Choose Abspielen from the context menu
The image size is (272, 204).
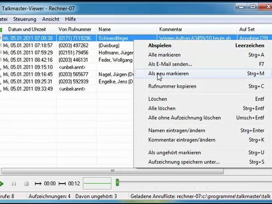tap(160, 45)
